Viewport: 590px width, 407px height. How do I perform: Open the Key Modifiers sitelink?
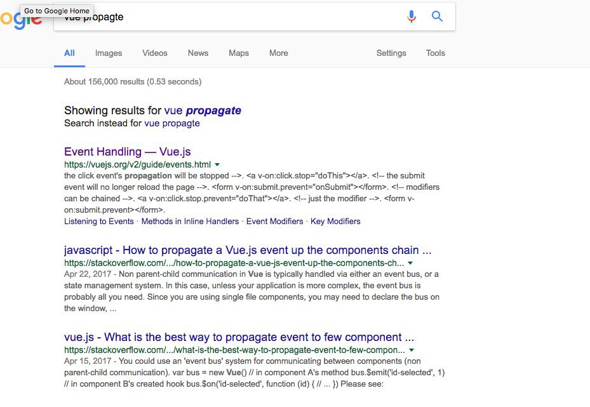click(x=335, y=221)
